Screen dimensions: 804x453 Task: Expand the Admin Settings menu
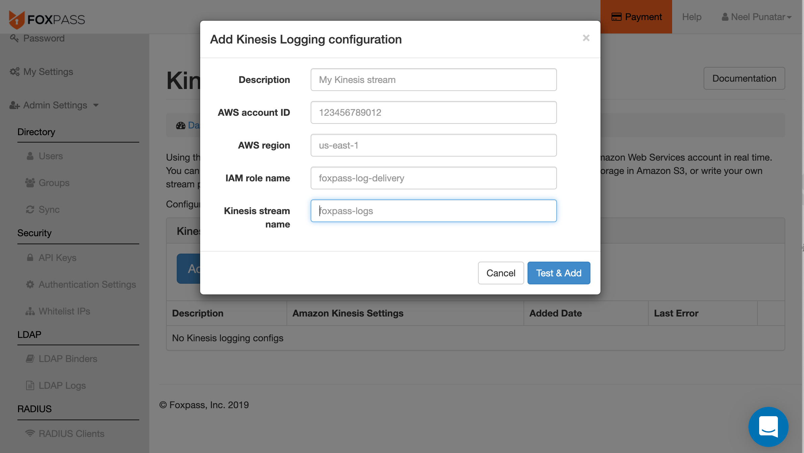click(54, 105)
